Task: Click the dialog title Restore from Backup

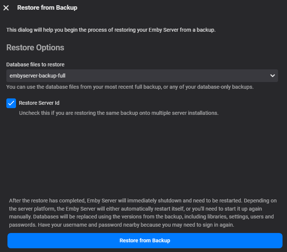Action: point(47,8)
